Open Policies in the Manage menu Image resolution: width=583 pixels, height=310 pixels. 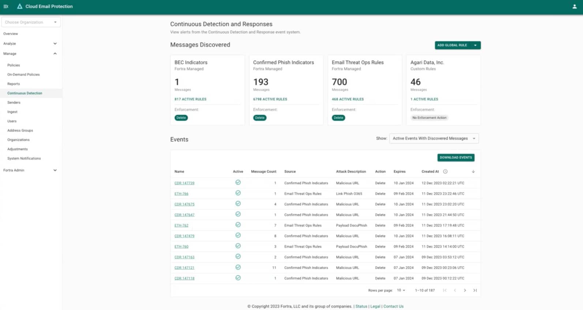pyautogui.click(x=14, y=65)
